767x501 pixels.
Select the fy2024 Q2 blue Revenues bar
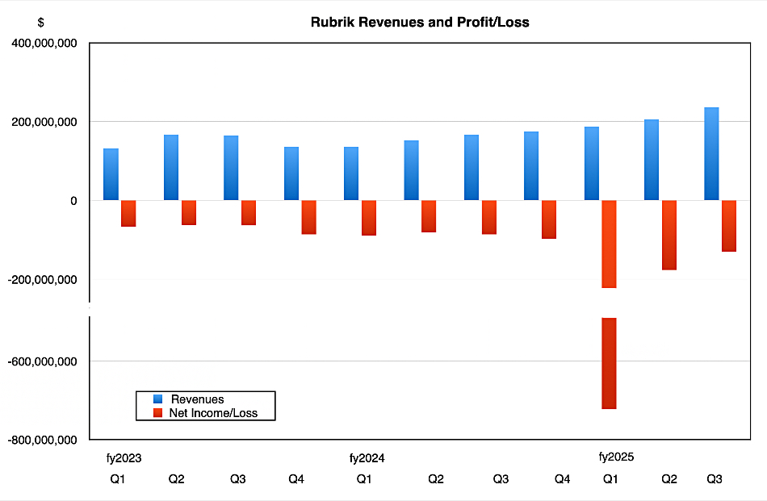click(412, 170)
